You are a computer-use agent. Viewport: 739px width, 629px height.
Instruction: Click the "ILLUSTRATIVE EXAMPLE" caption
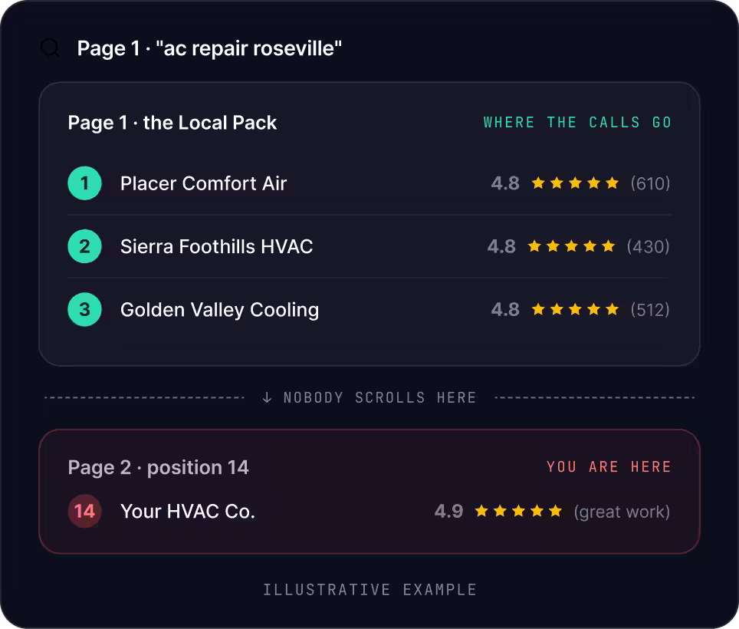point(370,589)
